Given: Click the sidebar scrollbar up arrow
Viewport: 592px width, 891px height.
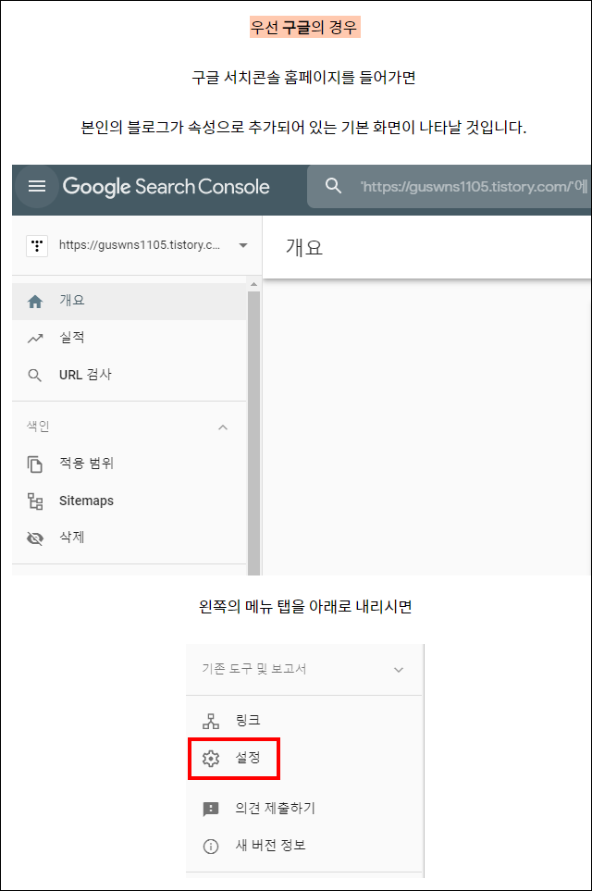Looking at the screenshot, I should pos(253,284).
